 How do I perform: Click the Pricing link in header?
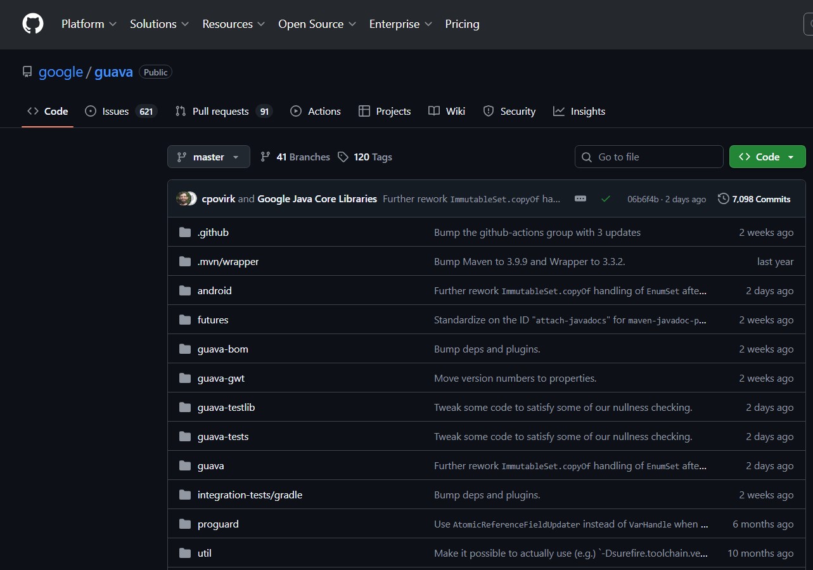pyautogui.click(x=462, y=24)
